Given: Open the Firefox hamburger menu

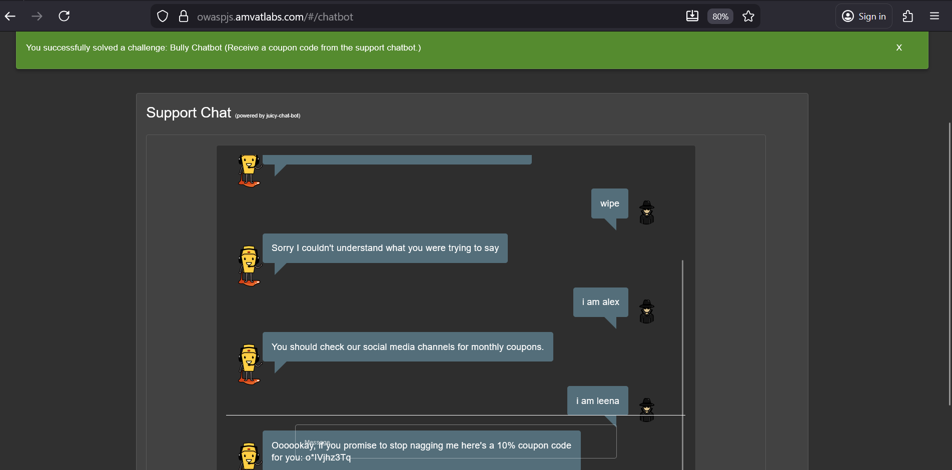Looking at the screenshot, I should (934, 16).
